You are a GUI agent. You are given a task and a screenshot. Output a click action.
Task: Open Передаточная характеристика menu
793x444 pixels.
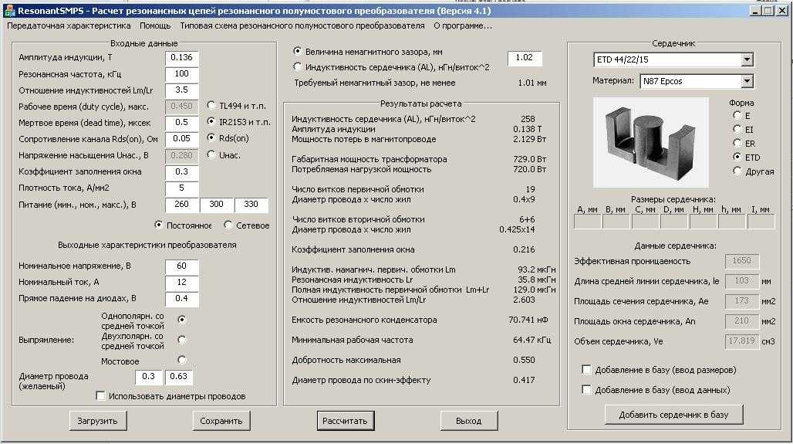69,25
